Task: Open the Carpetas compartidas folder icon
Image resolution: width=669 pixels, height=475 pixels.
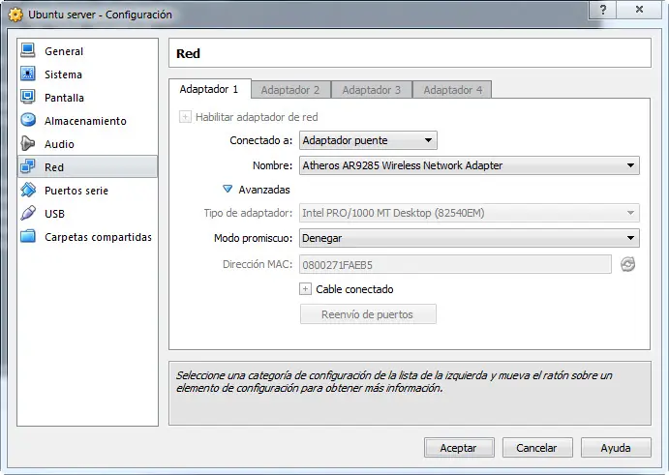Action: (x=28, y=236)
